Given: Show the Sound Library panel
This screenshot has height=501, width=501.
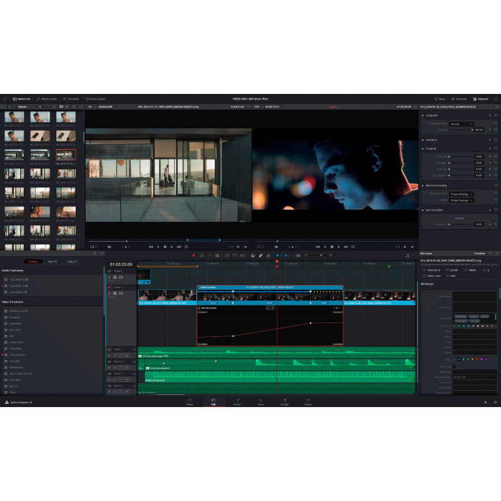Looking at the screenshot, I should 94,99.
